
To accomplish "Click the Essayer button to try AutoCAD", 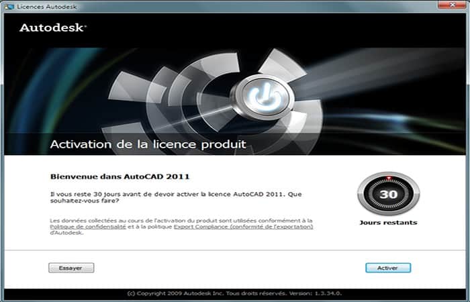I will 71,268.
